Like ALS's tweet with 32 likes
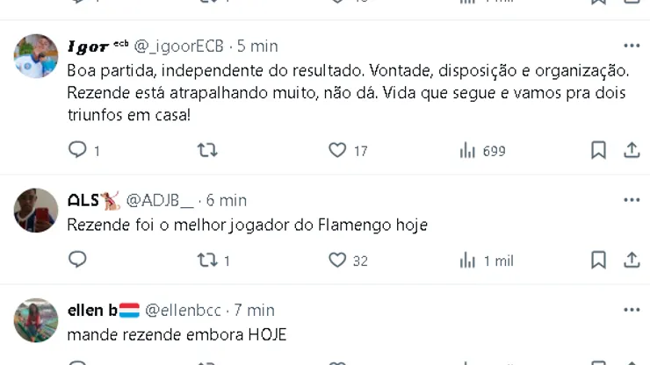Image resolution: width=650 pixels, height=365 pixels. [x=337, y=260]
